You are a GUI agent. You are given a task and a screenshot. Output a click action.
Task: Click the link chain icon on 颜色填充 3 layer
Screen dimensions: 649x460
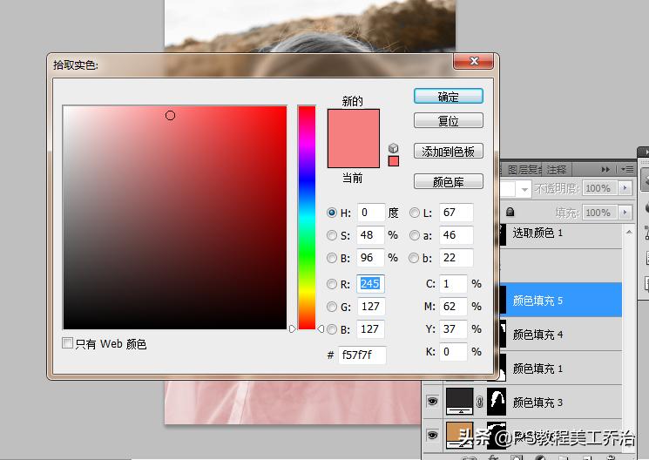(x=480, y=402)
